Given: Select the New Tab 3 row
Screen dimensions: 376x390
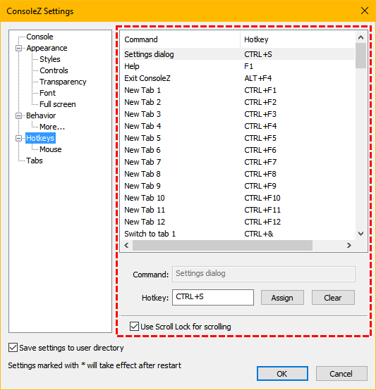Looking at the screenshot, I should [x=239, y=114].
